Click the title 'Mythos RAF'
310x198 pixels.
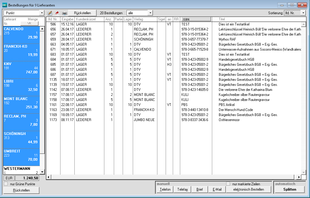tap(227, 39)
